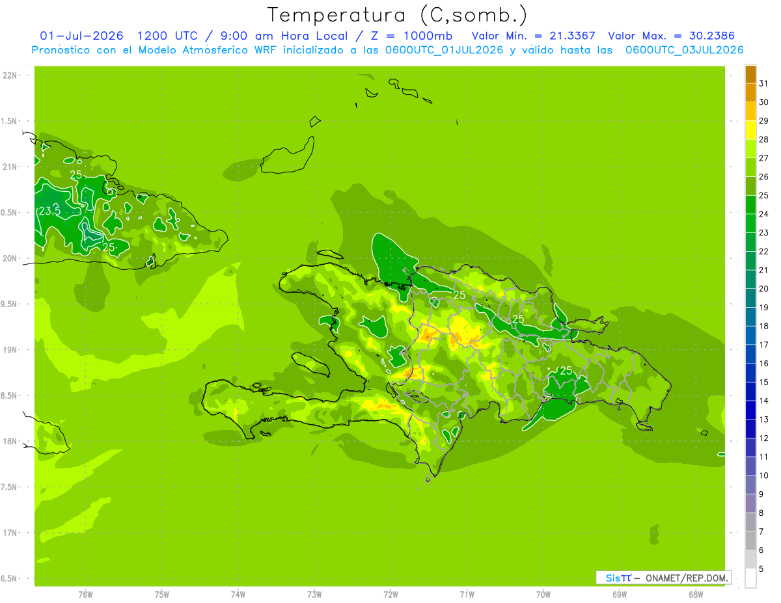Click the "73W" longitude axis label
Screen dimensions: 781x603
[314, 595]
